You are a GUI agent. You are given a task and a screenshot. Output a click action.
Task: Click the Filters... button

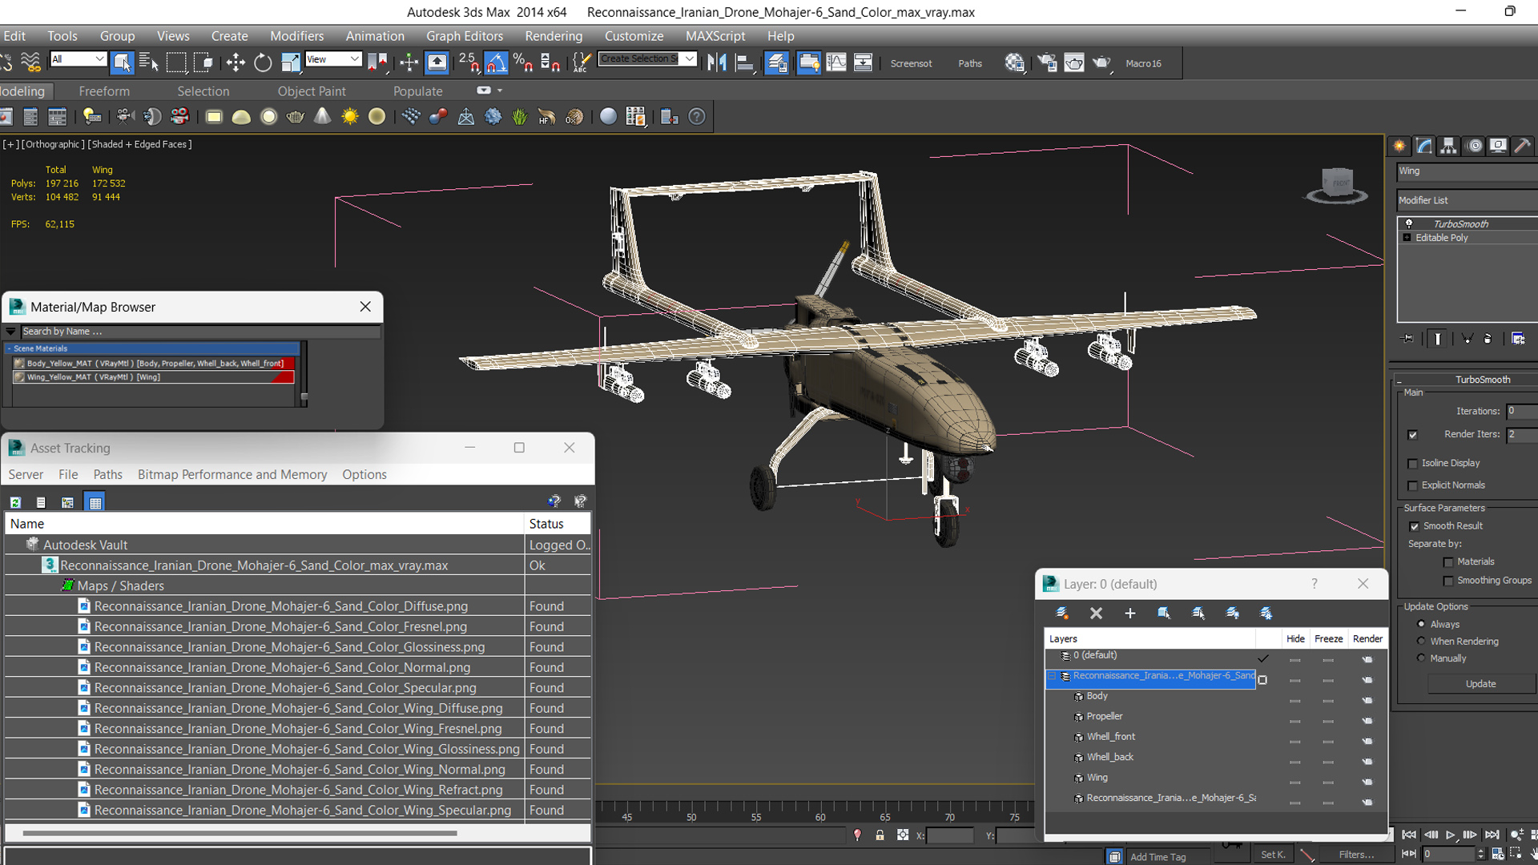pyautogui.click(x=1356, y=855)
